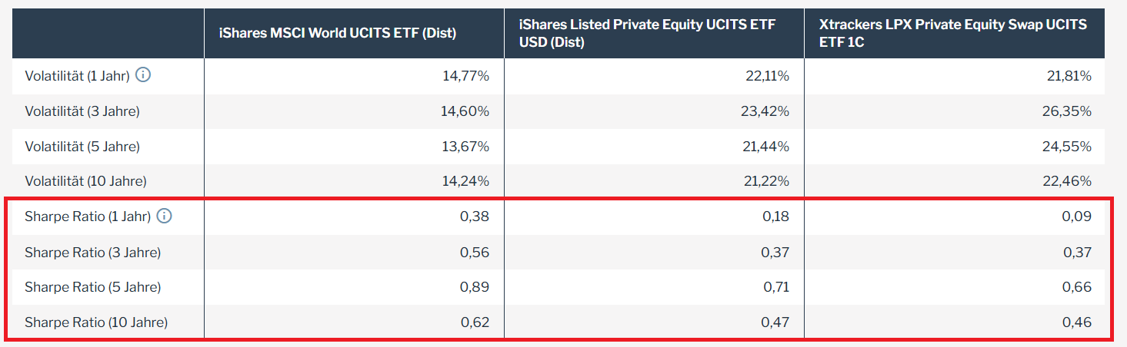Select the Volatilität (1 Jahr) row label
The image size is (1127, 347).
pyautogui.click(x=77, y=76)
